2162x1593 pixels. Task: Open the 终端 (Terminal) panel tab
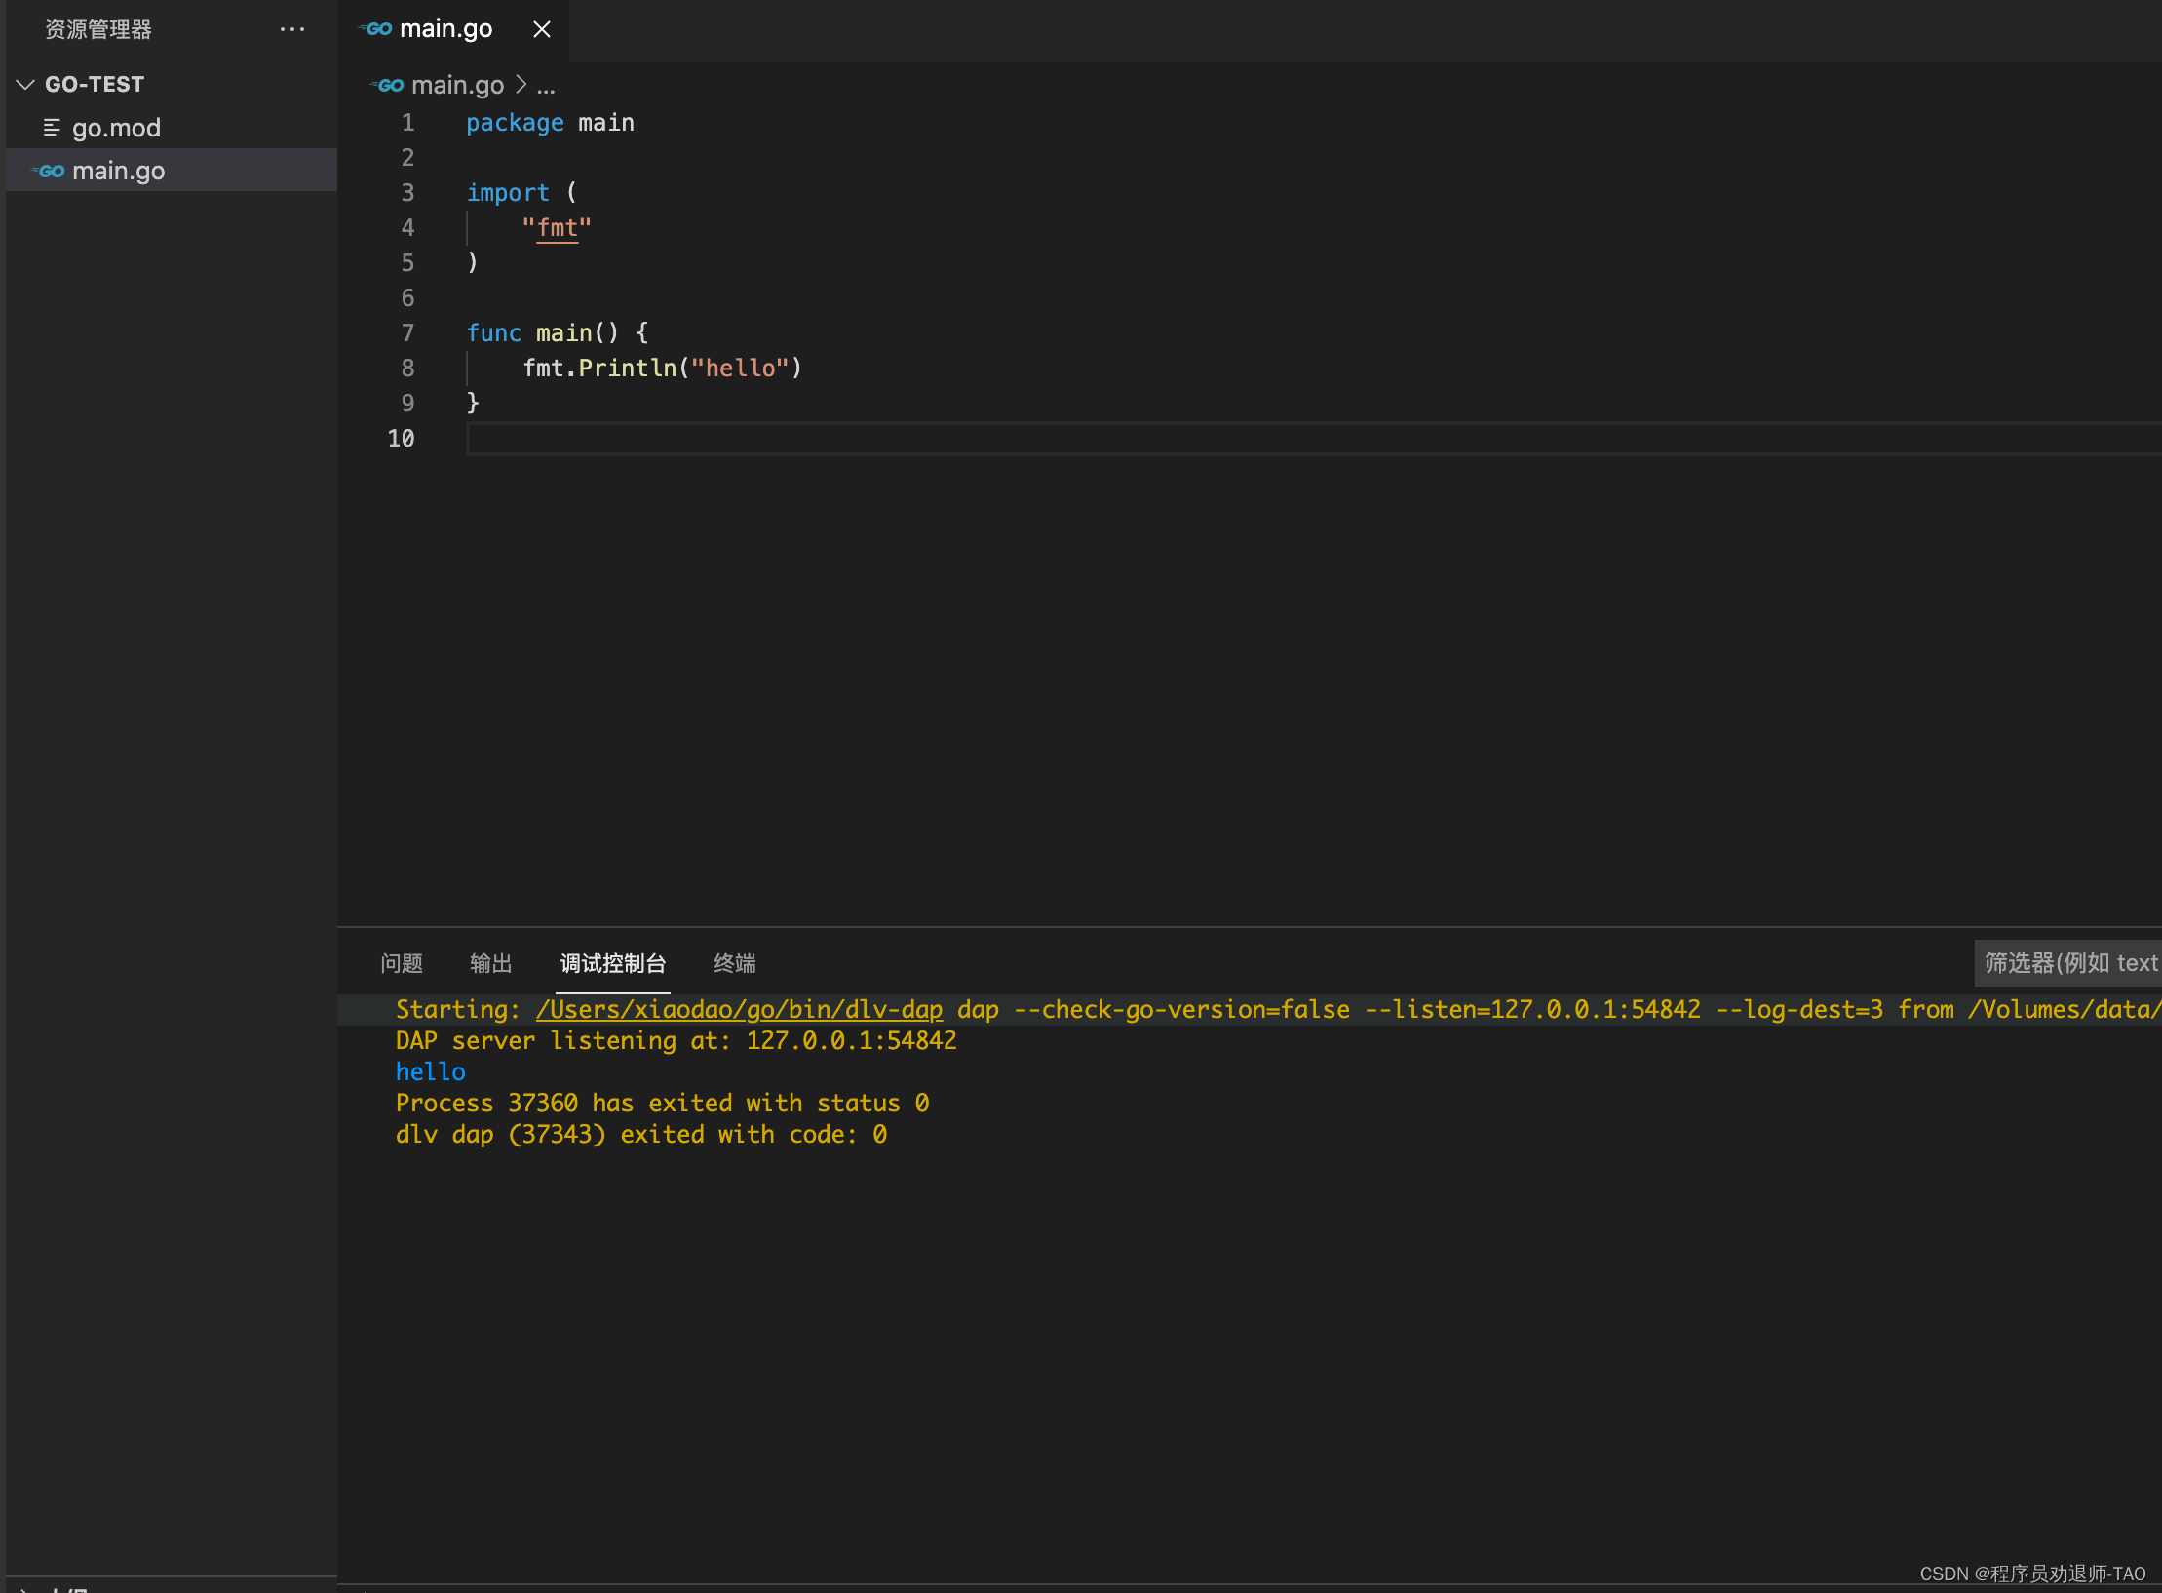click(x=734, y=963)
